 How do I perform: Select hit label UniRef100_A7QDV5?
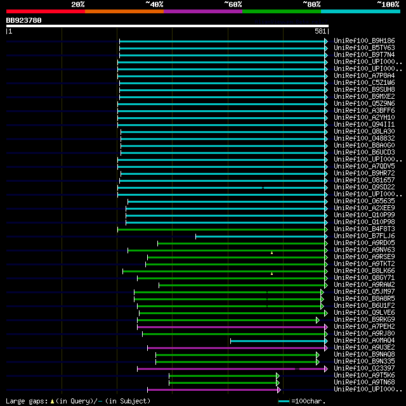point(364,166)
